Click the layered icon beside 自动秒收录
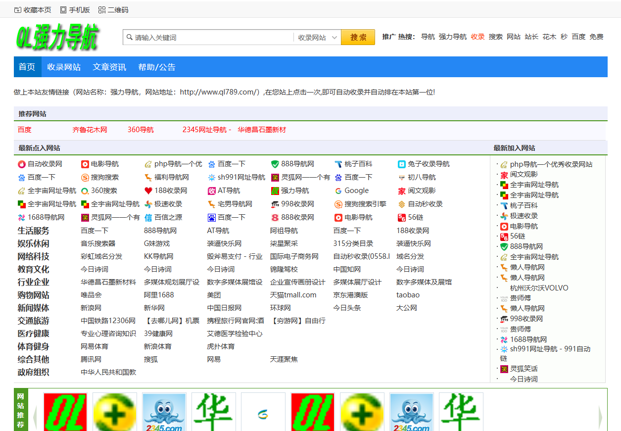The height and width of the screenshot is (431, 621). [402, 204]
